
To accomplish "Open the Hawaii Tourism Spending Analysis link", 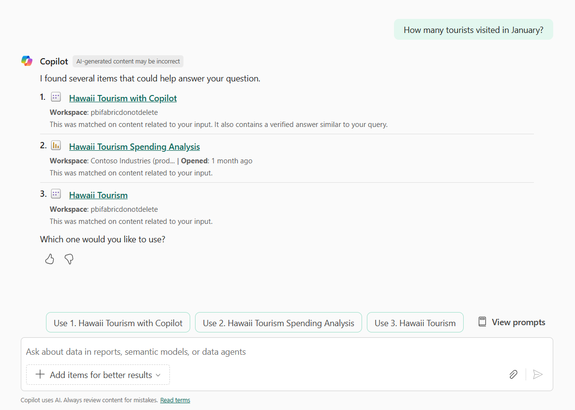I will tap(134, 147).
